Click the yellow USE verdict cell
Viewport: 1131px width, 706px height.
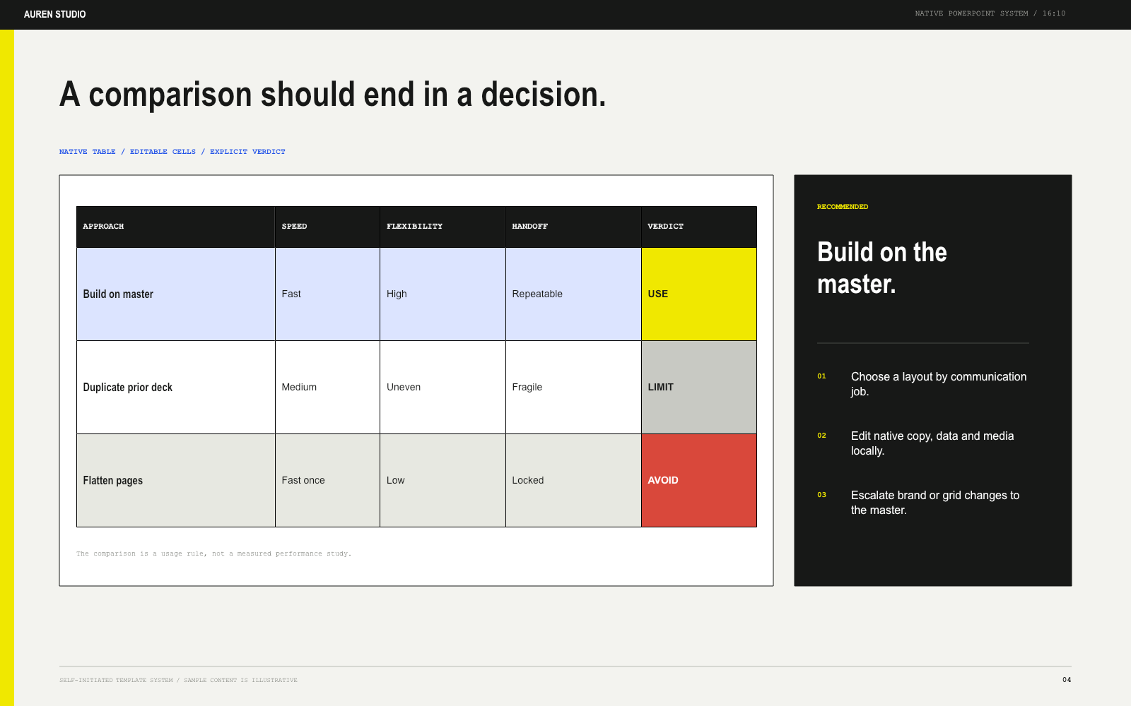tap(699, 294)
